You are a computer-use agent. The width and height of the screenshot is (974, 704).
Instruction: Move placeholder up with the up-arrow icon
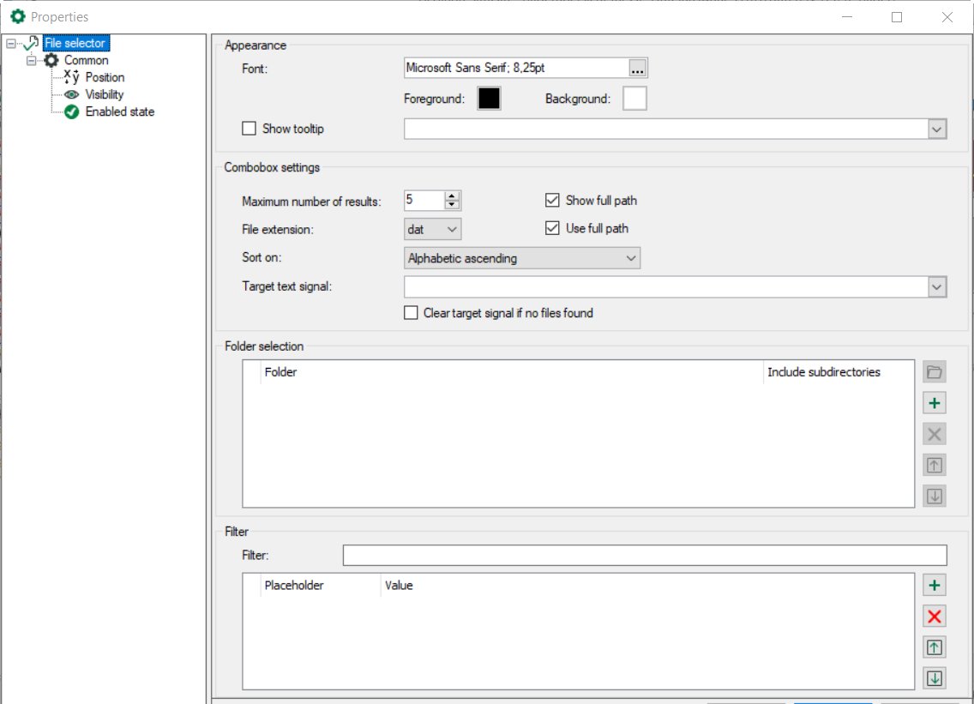(x=935, y=647)
